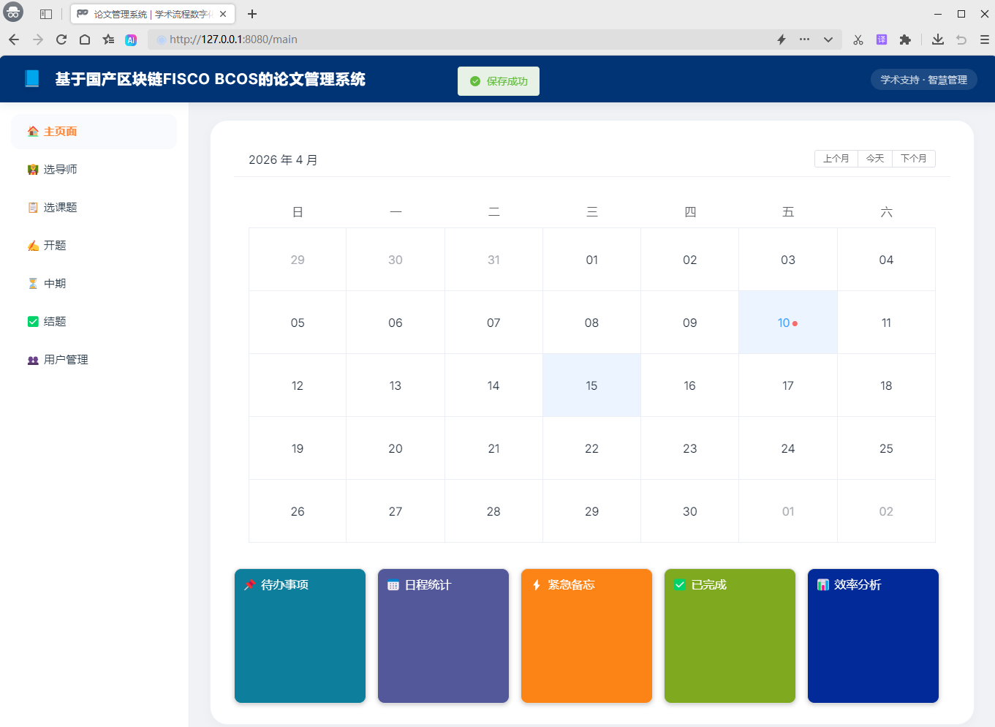Open the 日程统计 card
Viewport: 995px width, 727px height.
[x=443, y=636]
